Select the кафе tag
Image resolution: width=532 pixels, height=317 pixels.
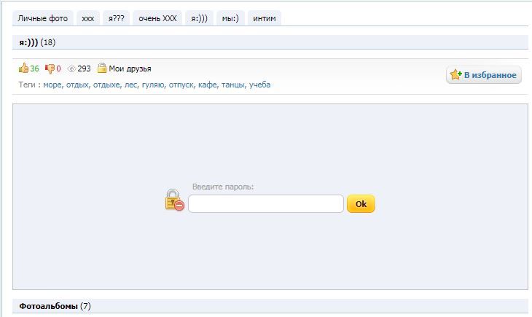[208, 85]
